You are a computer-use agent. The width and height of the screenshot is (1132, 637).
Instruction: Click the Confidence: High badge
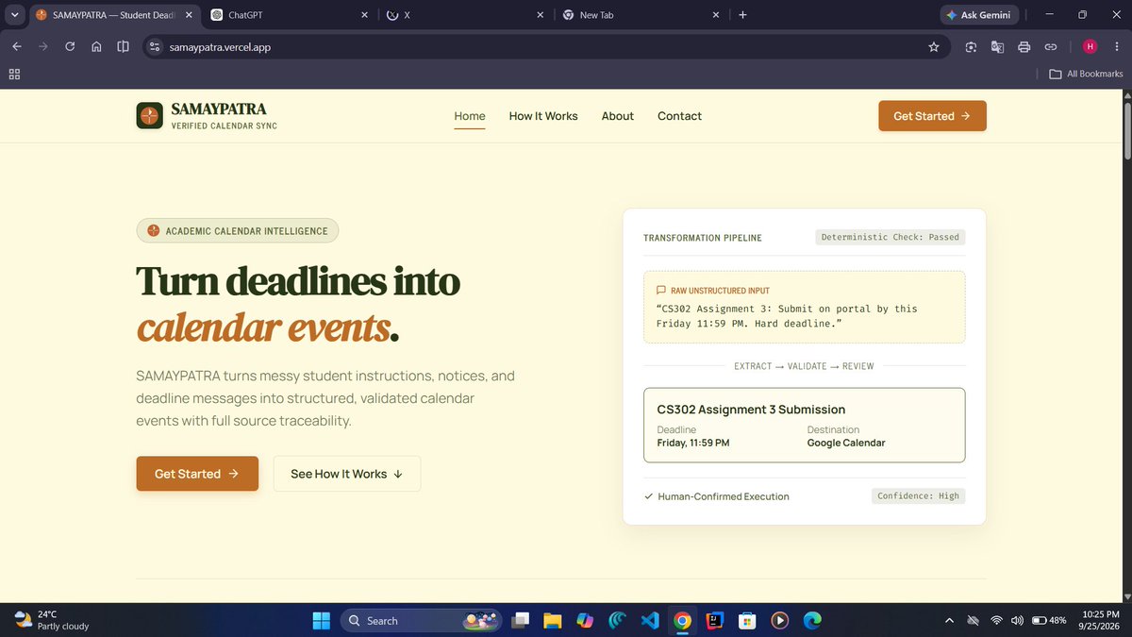[x=918, y=495]
